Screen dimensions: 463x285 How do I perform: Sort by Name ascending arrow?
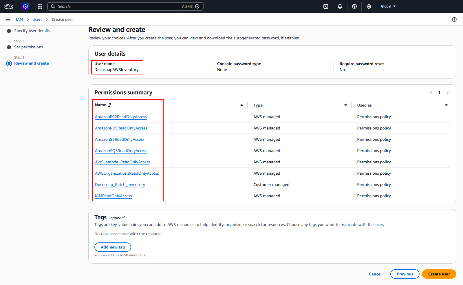tap(242, 105)
